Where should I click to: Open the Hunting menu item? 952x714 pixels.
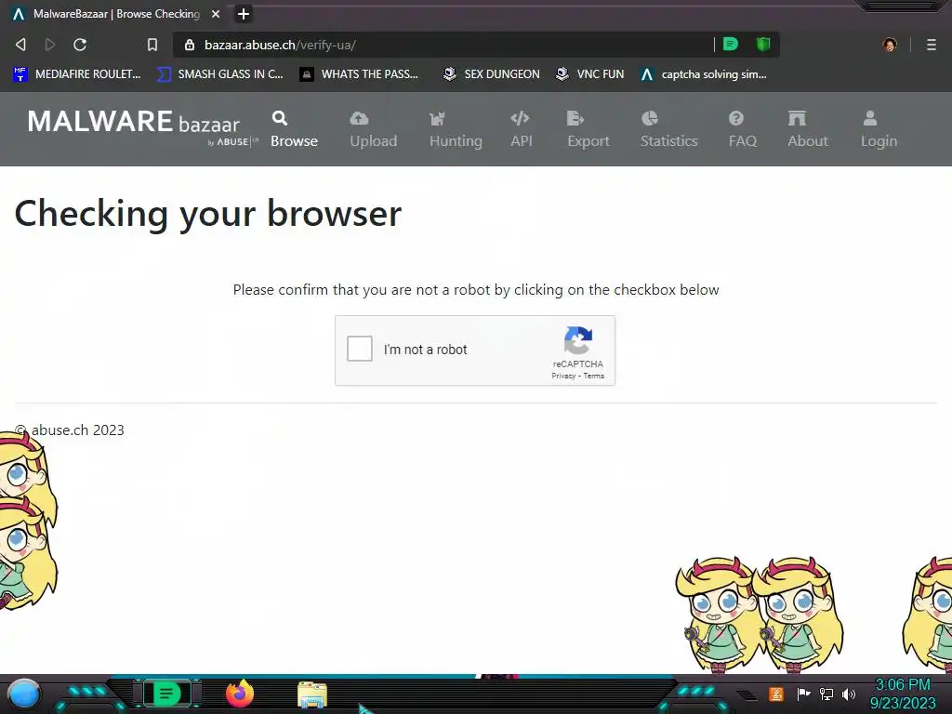[x=456, y=128]
